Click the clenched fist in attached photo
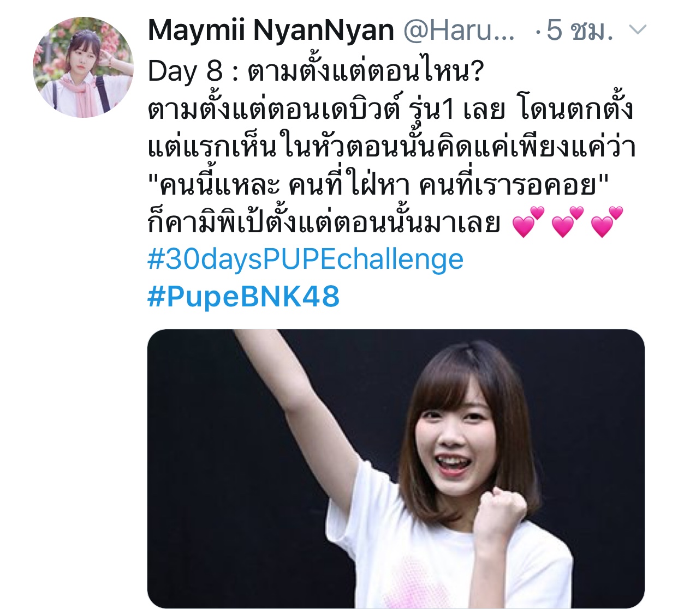Screen dimensions: 678x609 (501, 517)
